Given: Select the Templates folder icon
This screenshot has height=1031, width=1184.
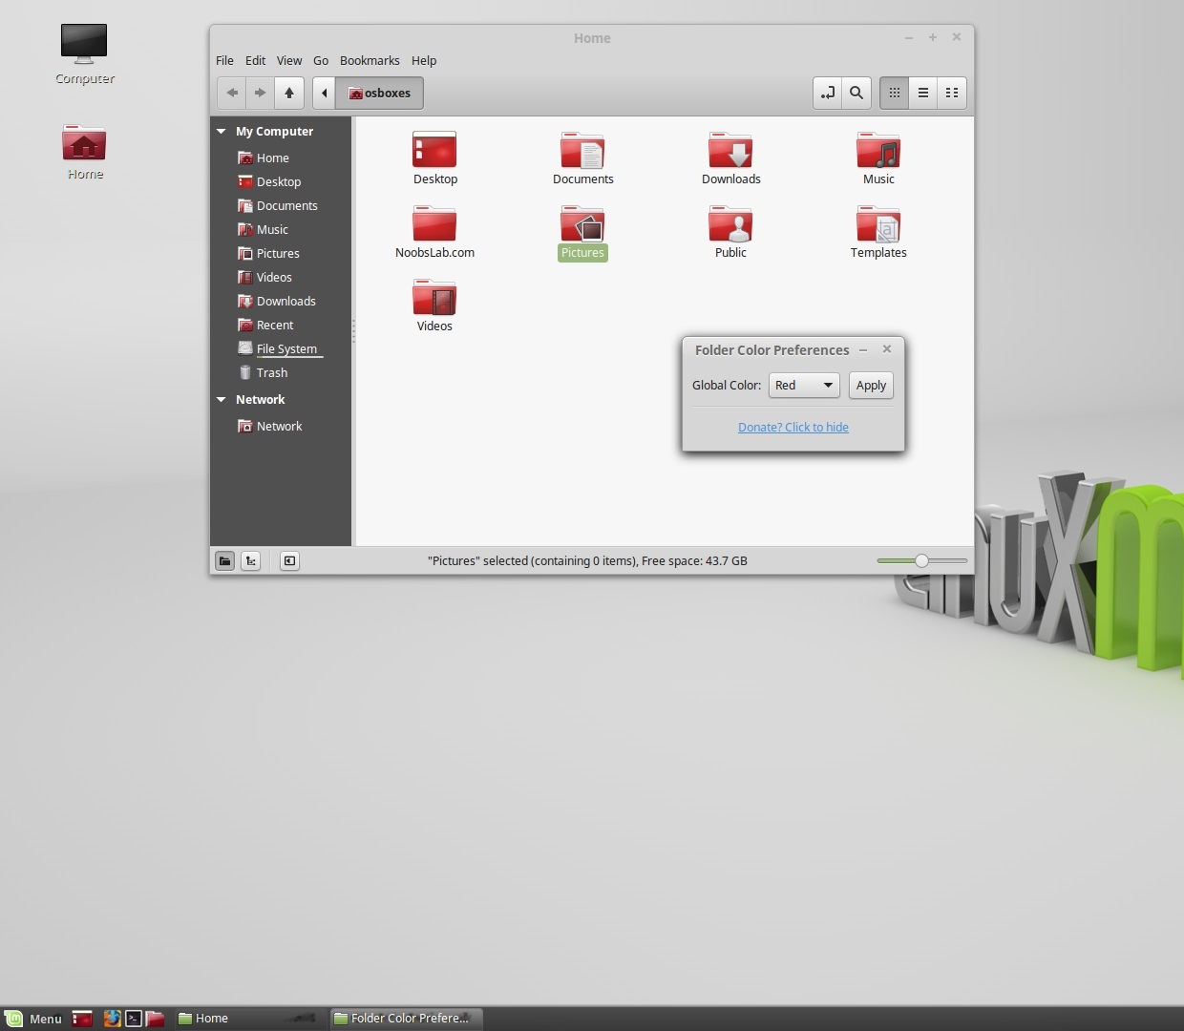Looking at the screenshot, I should tap(878, 224).
